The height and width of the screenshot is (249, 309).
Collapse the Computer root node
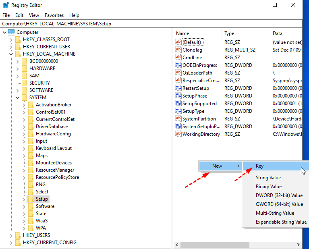pos(4,32)
